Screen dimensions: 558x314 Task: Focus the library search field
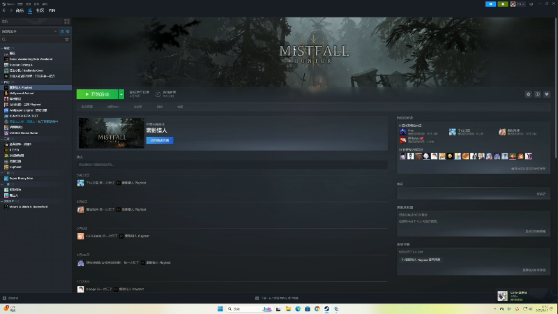coord(32,40)
